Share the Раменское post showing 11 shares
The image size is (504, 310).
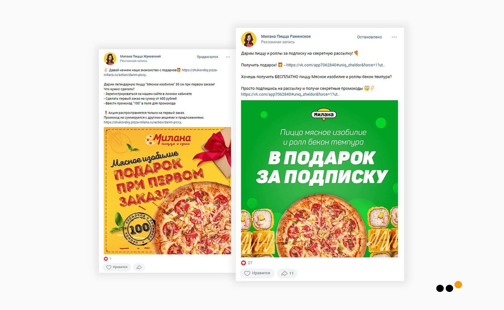(287, 273)
